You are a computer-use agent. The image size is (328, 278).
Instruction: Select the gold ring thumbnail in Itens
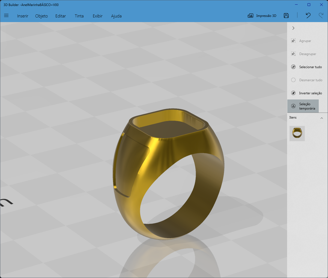pyautogui.click(x=297, y=133)
